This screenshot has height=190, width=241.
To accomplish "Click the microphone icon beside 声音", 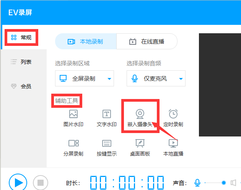I will (197, 183).
